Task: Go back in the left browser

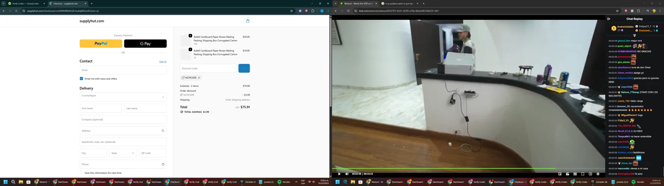Action: (x=4, y=11)
